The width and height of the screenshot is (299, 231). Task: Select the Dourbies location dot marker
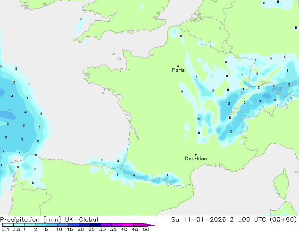click(196, 155)
